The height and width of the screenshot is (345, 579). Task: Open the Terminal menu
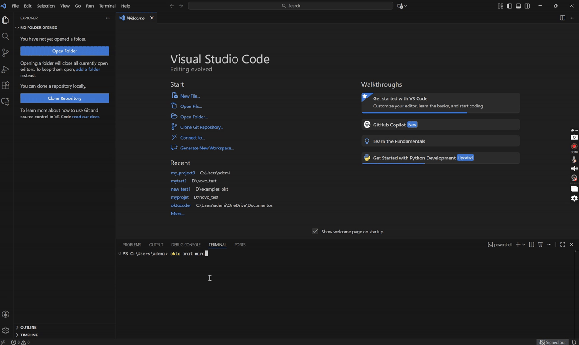[x=107, y=6]
